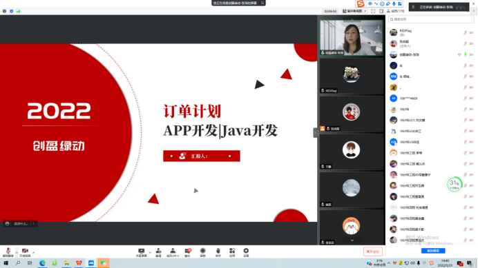Screen dimensions: 478x268
Task: Open the invite participants tool
Action: (158, 252)
